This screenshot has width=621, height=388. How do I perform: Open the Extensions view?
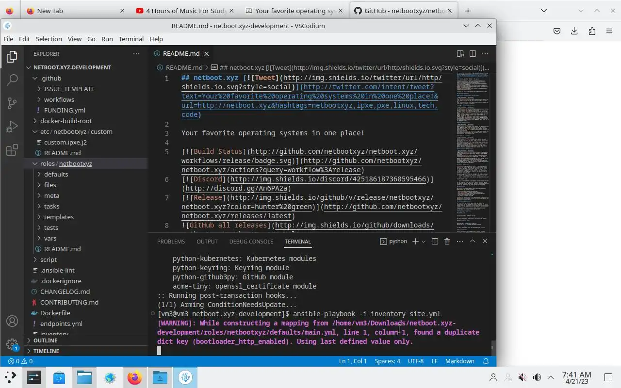12,150
